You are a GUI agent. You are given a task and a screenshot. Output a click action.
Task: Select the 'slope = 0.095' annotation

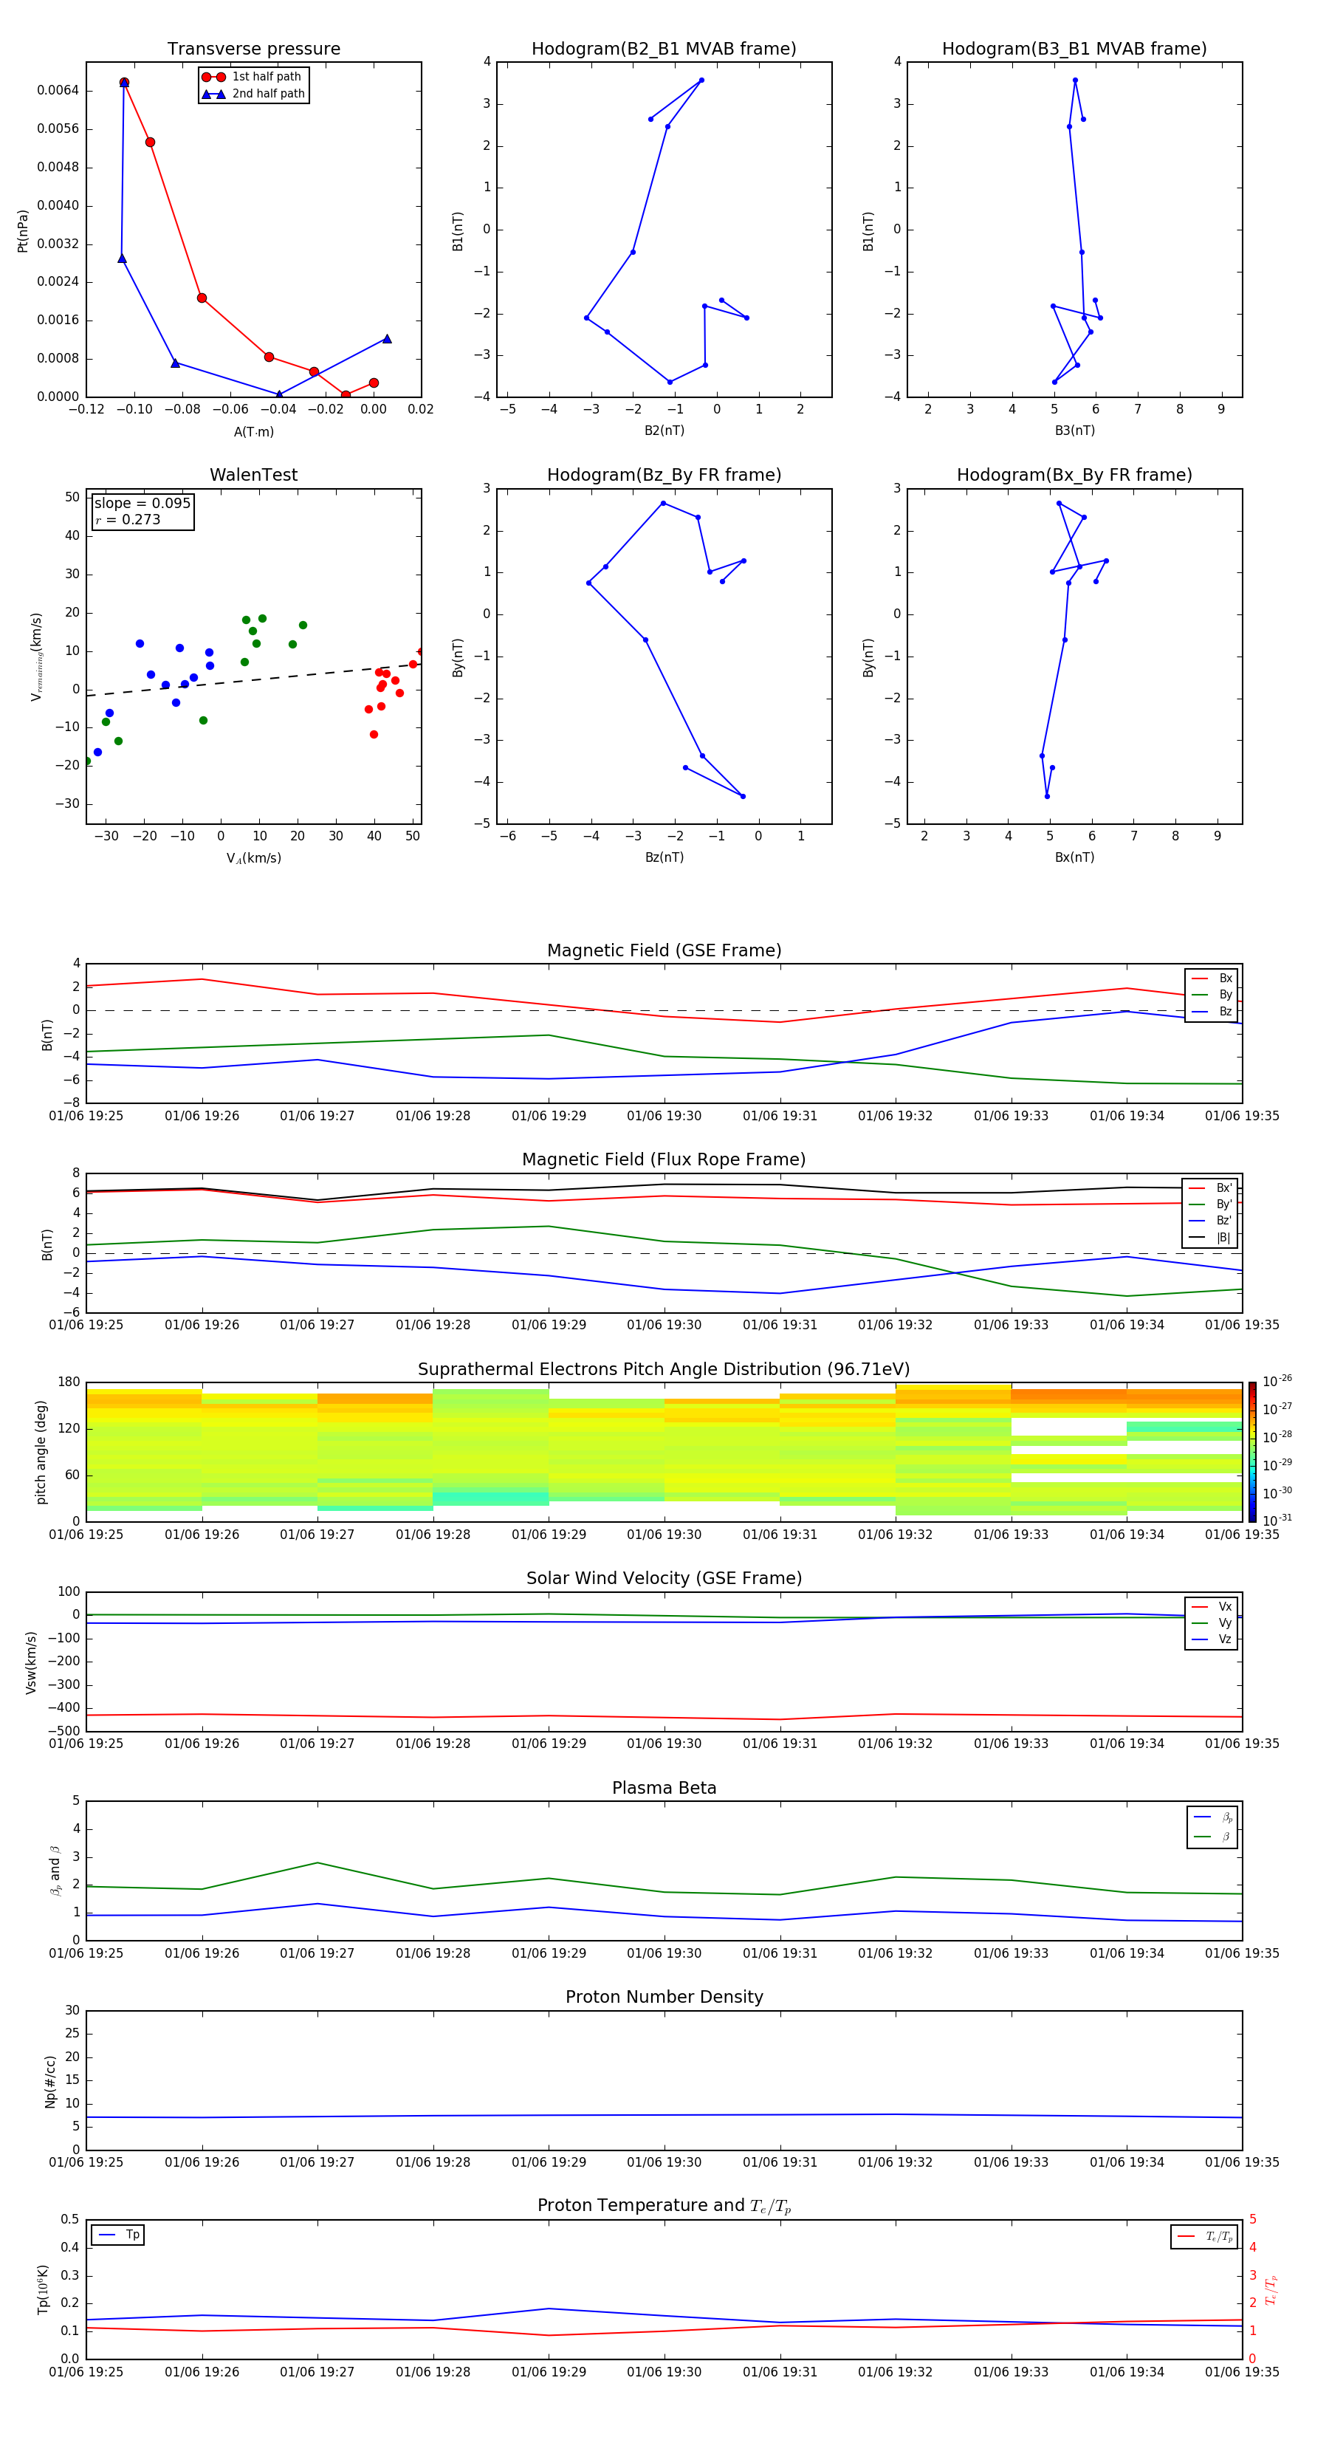point(142,504)
